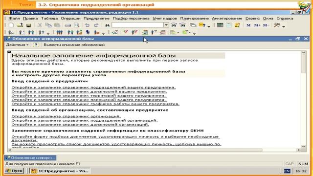313x176 pixels.
Task: Click the blue office chair icon
Action: tap(88, 32)
